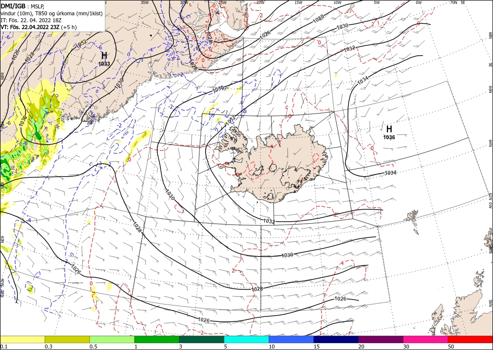Click the '70N' latitude label

454,2
